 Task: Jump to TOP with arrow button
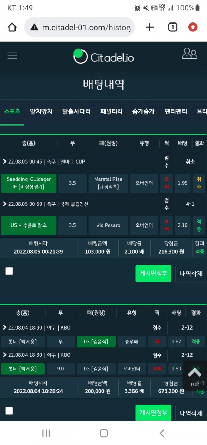pos(195,376)
